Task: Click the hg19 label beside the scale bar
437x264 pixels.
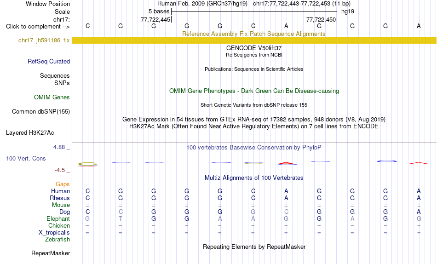Action: click(348, 11)
